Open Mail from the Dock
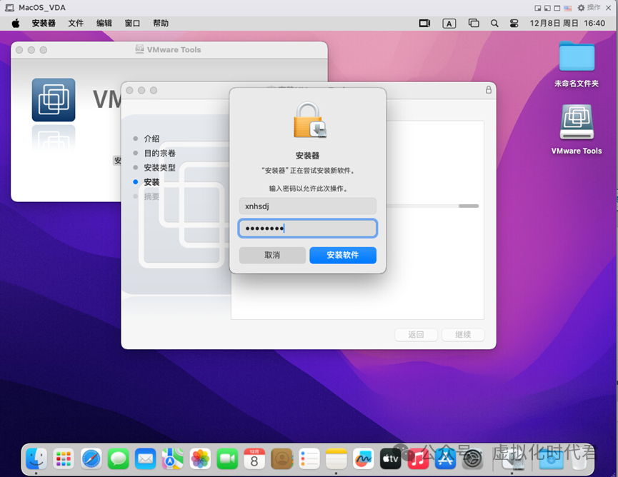The image size is (618, 477). 146,458
